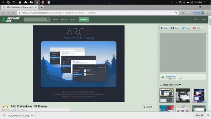Click the 10:33 PM clock
Viewport: 211px width, 119px height.
(198, 2)
